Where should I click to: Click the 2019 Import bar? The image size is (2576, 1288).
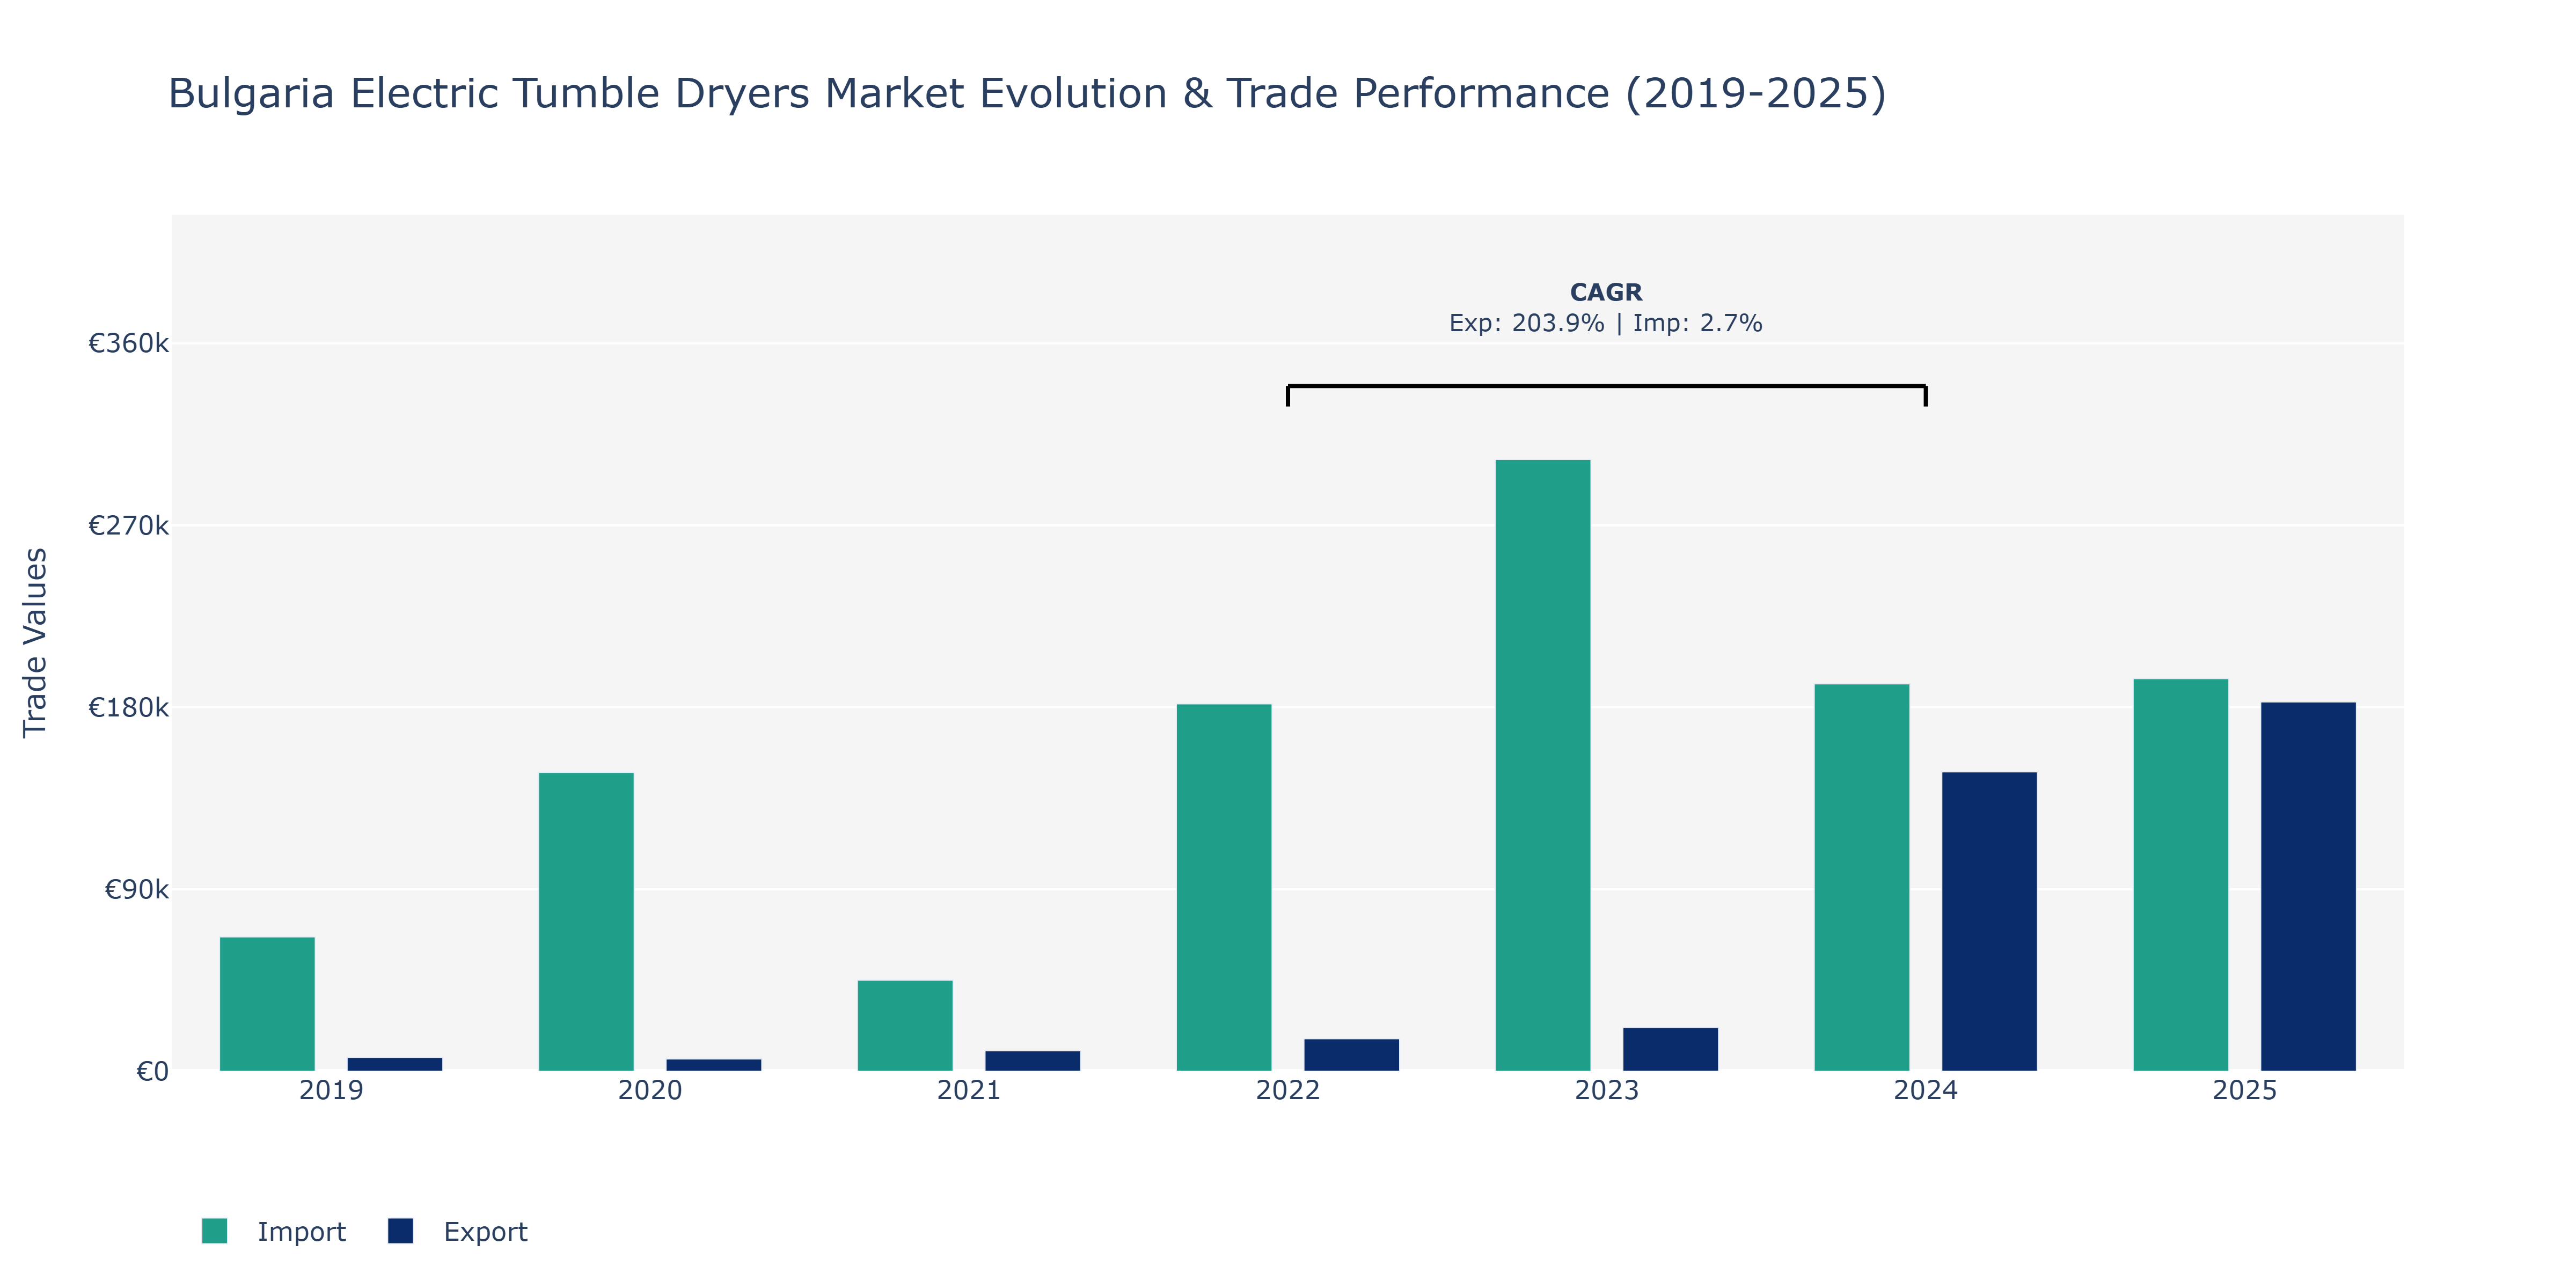267,1004
